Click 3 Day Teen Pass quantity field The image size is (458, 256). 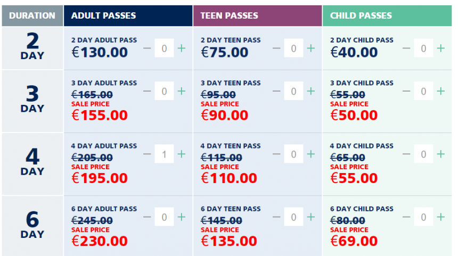point(293,91)
